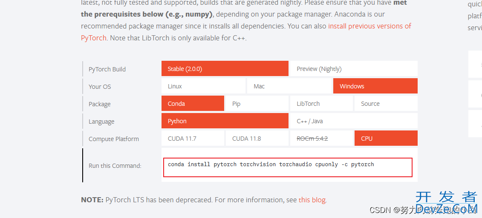Choose Conda as the package manager

pyautogui.click(x=193, y=104)
